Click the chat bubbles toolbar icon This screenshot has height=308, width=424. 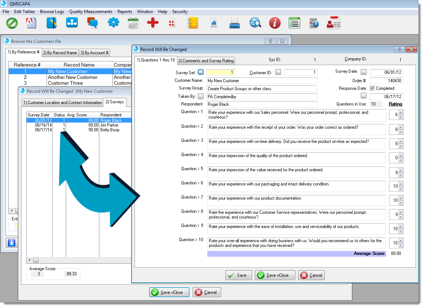tap(92, 23)
